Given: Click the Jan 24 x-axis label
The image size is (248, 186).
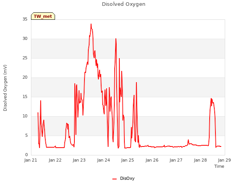Looking at the screenshot, I should click(103, 160).
